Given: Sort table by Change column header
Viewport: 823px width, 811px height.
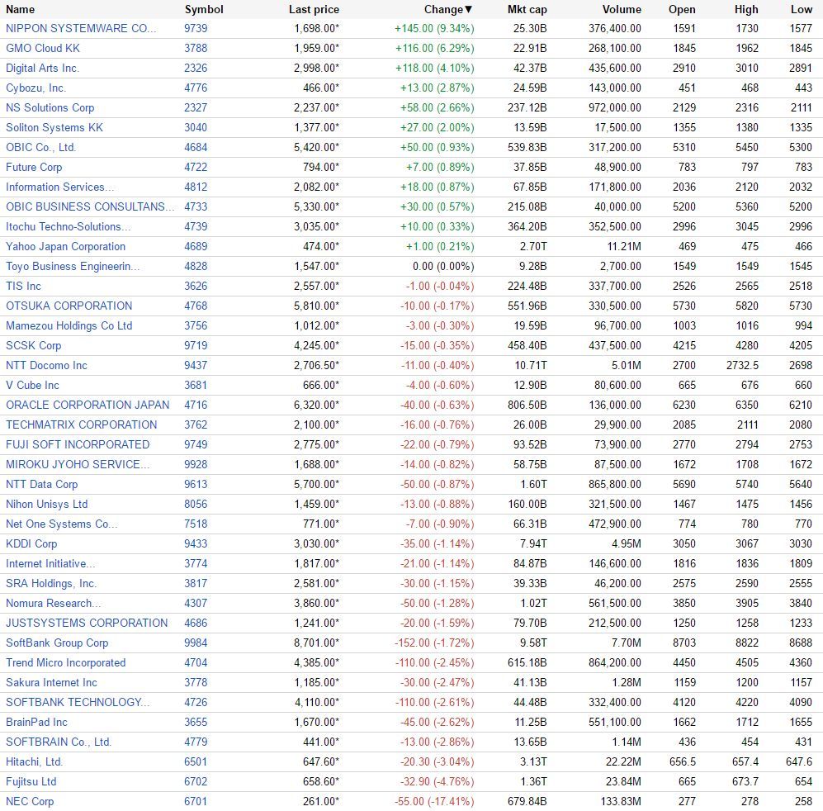Looking at the screenshot, I should point(447,9).
